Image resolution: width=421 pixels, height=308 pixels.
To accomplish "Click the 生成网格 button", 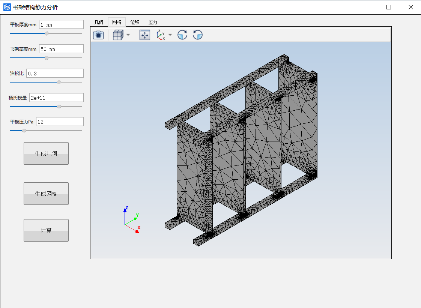I will tap(46, 194).
